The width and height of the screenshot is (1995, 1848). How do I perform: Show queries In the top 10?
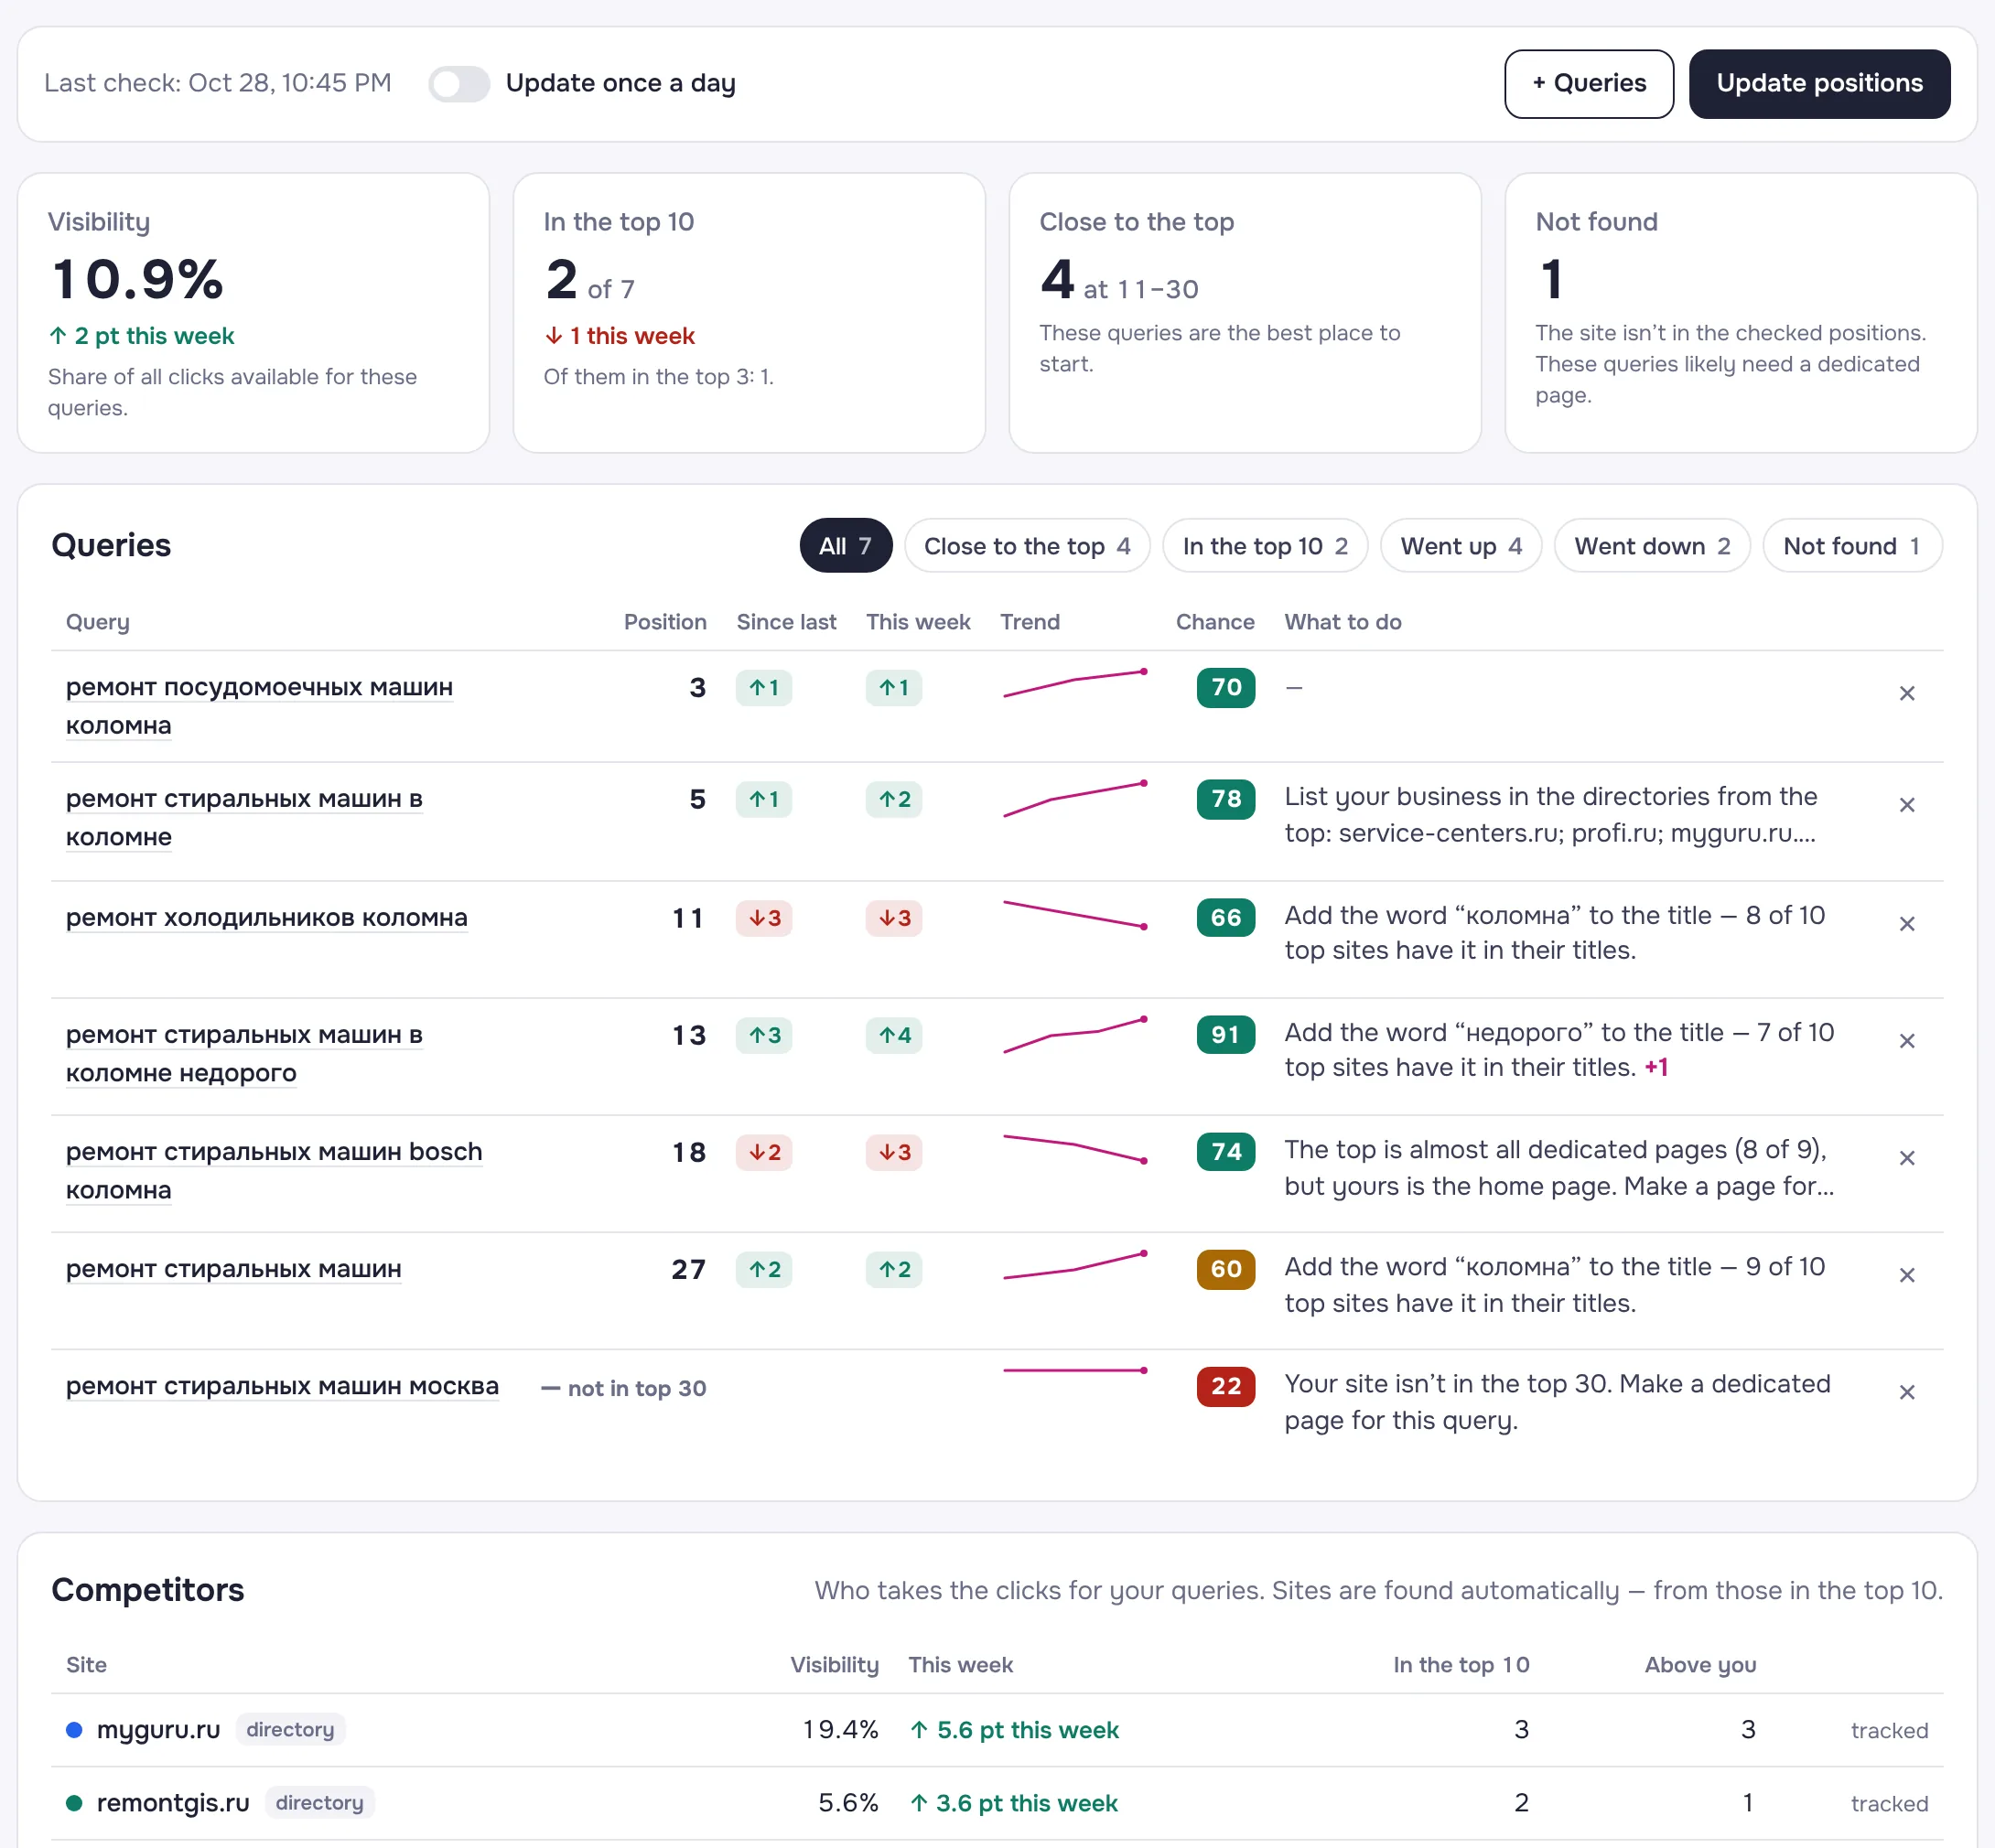1265,546
